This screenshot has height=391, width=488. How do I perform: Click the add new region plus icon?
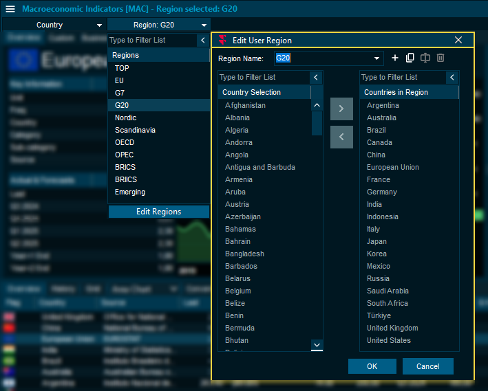tap(395, 58)
